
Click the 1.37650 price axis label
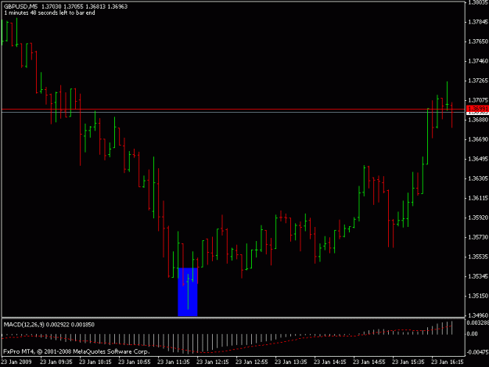[478, 41]
